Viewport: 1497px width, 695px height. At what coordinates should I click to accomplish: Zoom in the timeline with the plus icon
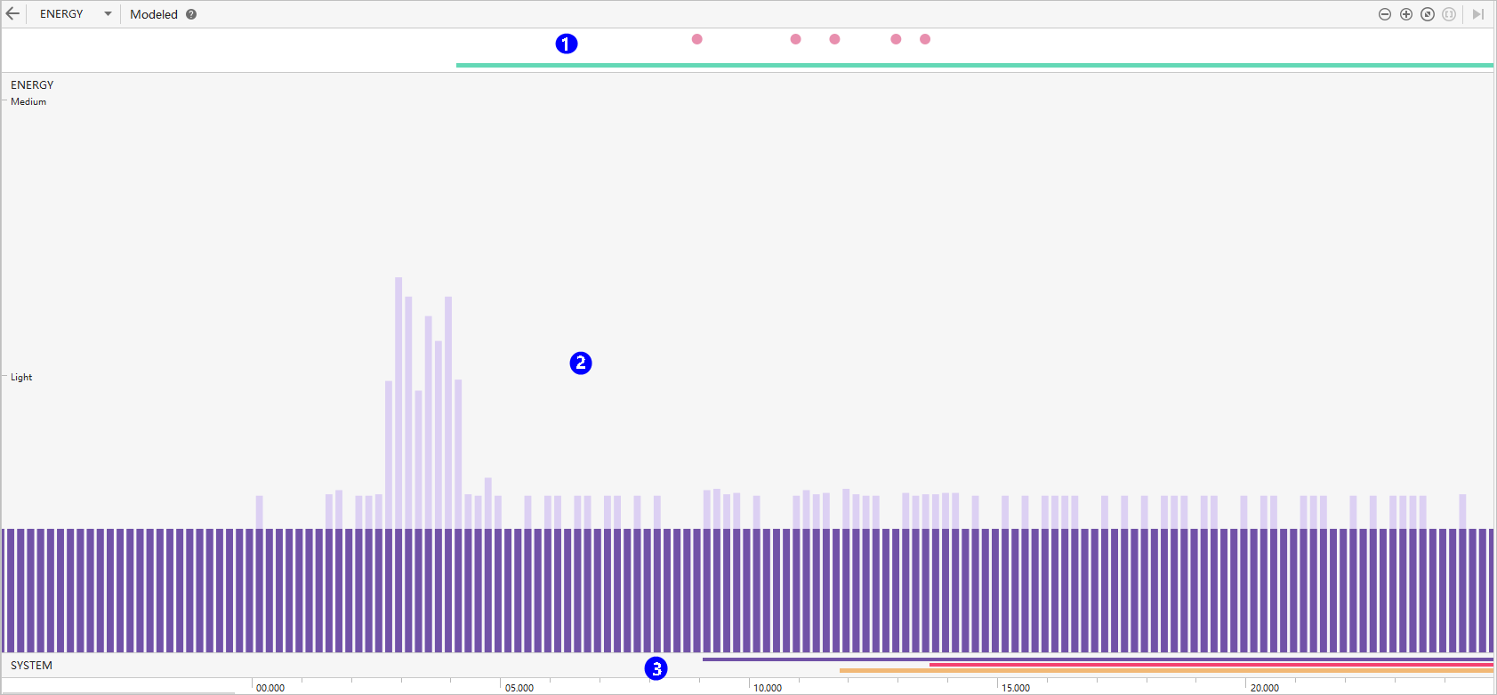[1406, 14]
